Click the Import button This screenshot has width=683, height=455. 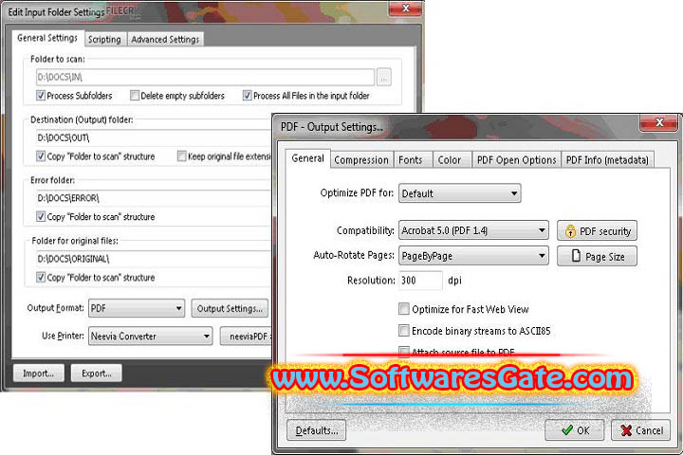point(38,373)
